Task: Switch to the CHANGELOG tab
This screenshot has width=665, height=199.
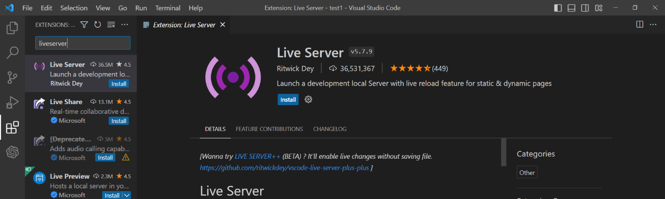Action: 330,129
